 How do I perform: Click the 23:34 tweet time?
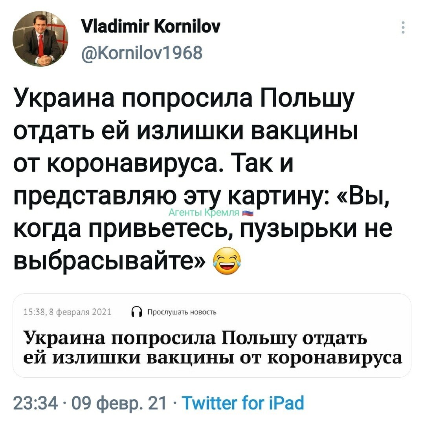[35, 403]
